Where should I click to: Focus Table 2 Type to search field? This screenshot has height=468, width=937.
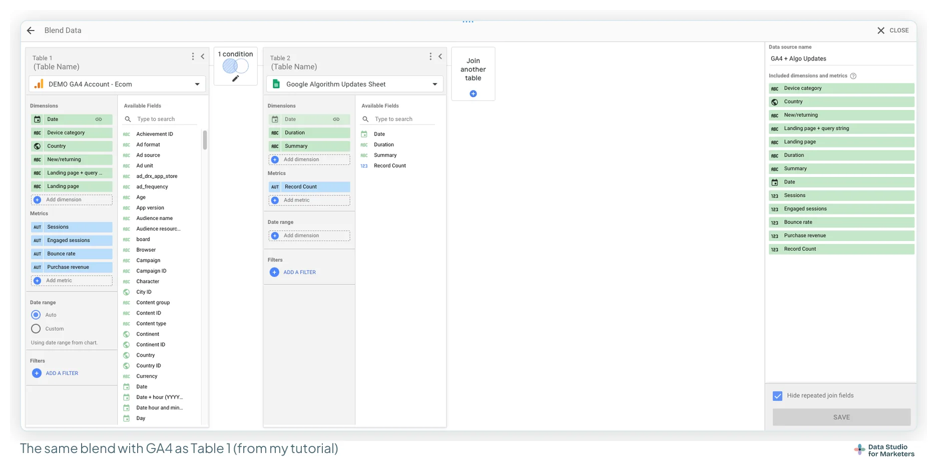pos(404,119)
